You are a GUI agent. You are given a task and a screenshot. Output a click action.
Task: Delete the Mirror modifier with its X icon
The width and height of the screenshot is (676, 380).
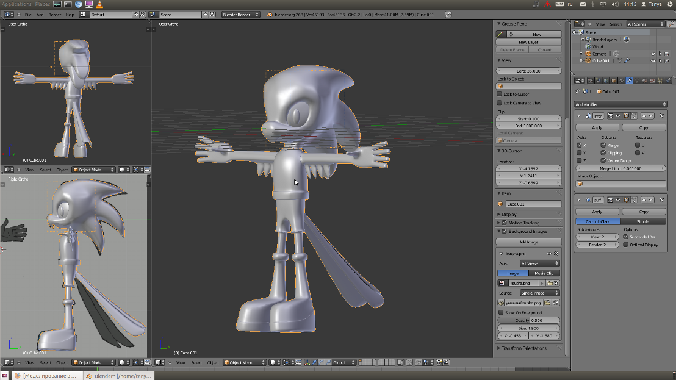pos(663,116)
